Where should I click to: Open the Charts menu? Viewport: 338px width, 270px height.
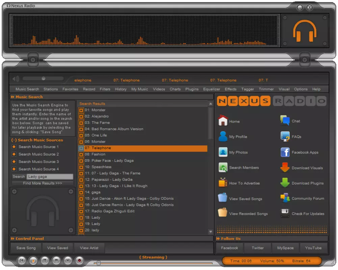(x=175, y=89)
